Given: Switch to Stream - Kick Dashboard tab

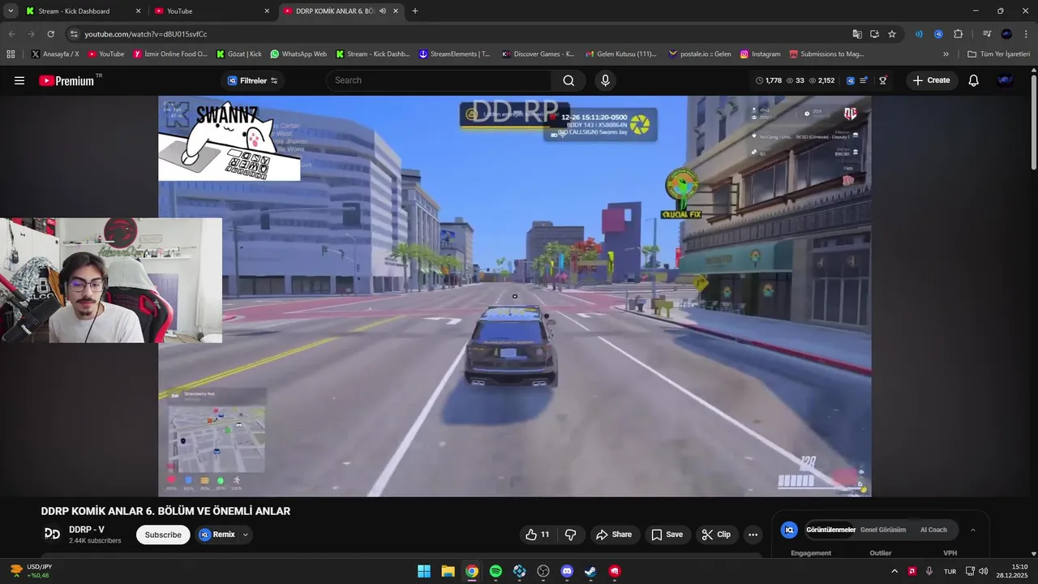Looking at the screenshot, I should 83,11.
